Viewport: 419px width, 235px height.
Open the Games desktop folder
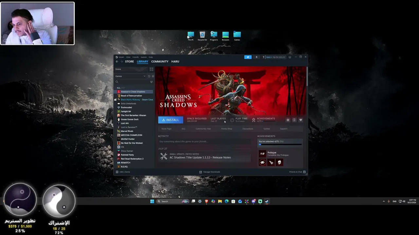(x=237, y=36)
